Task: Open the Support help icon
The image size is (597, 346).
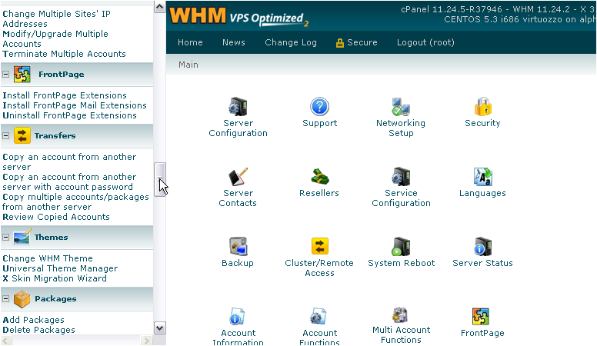Action: click(x=319, y=107)
